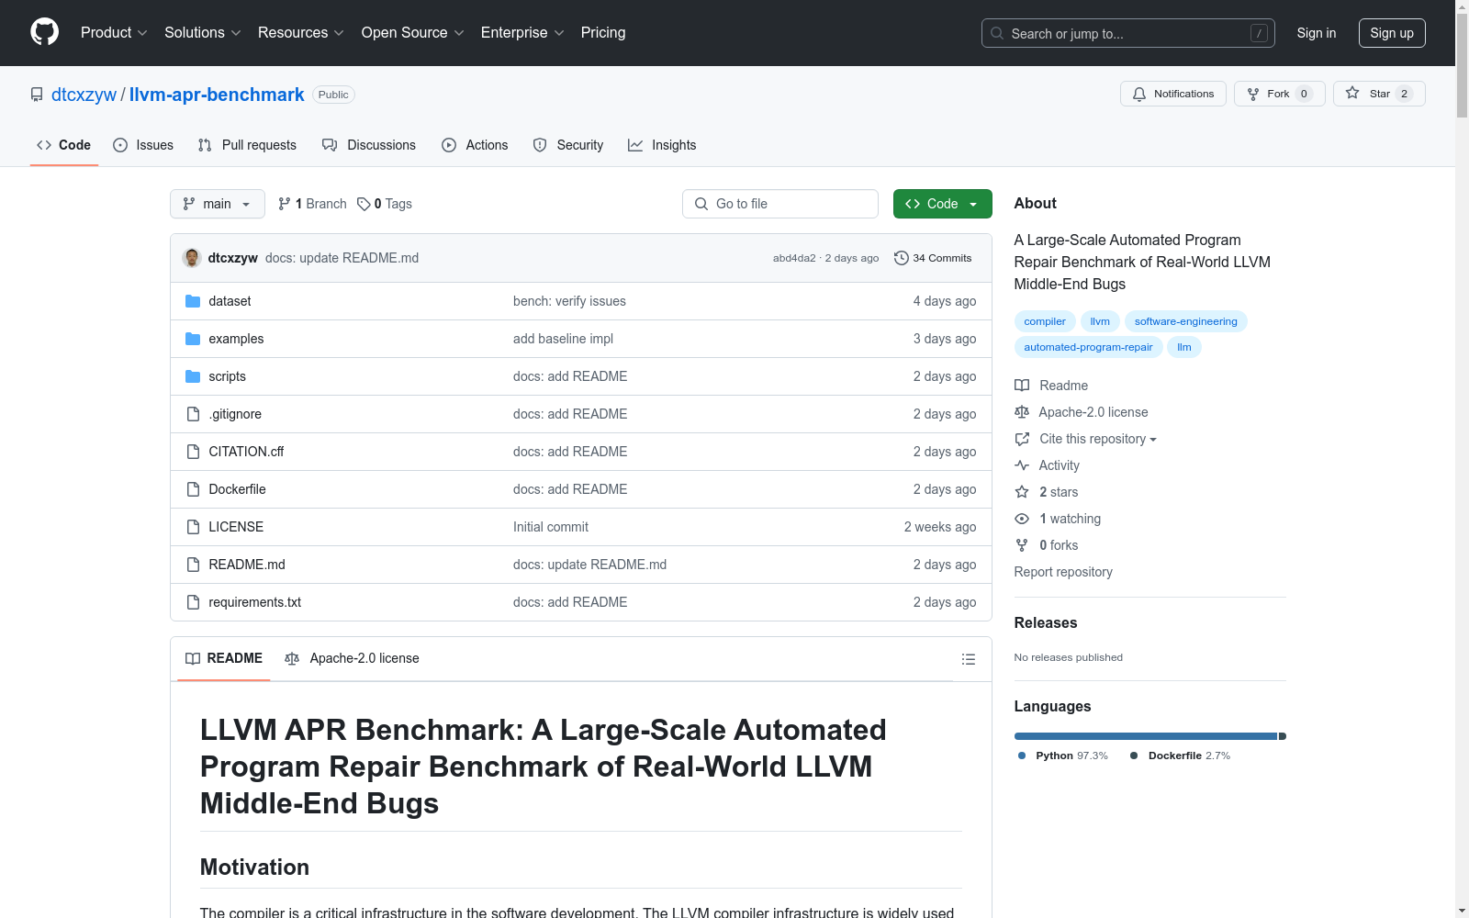Expand Cite this repository dropdown

point(1097,439)
